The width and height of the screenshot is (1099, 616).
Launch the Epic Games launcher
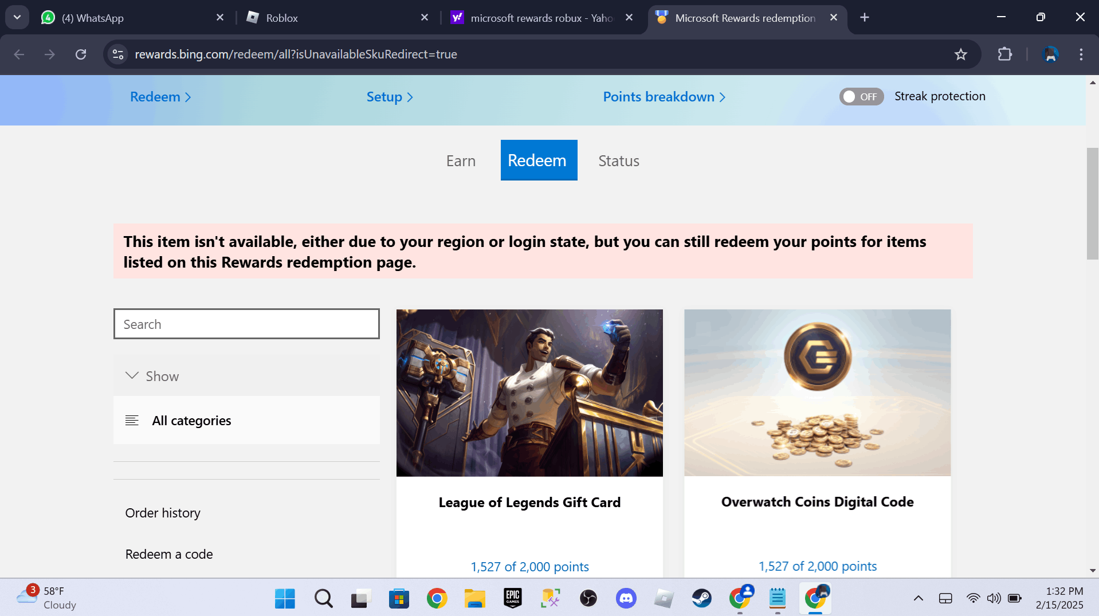click(512, 598)
